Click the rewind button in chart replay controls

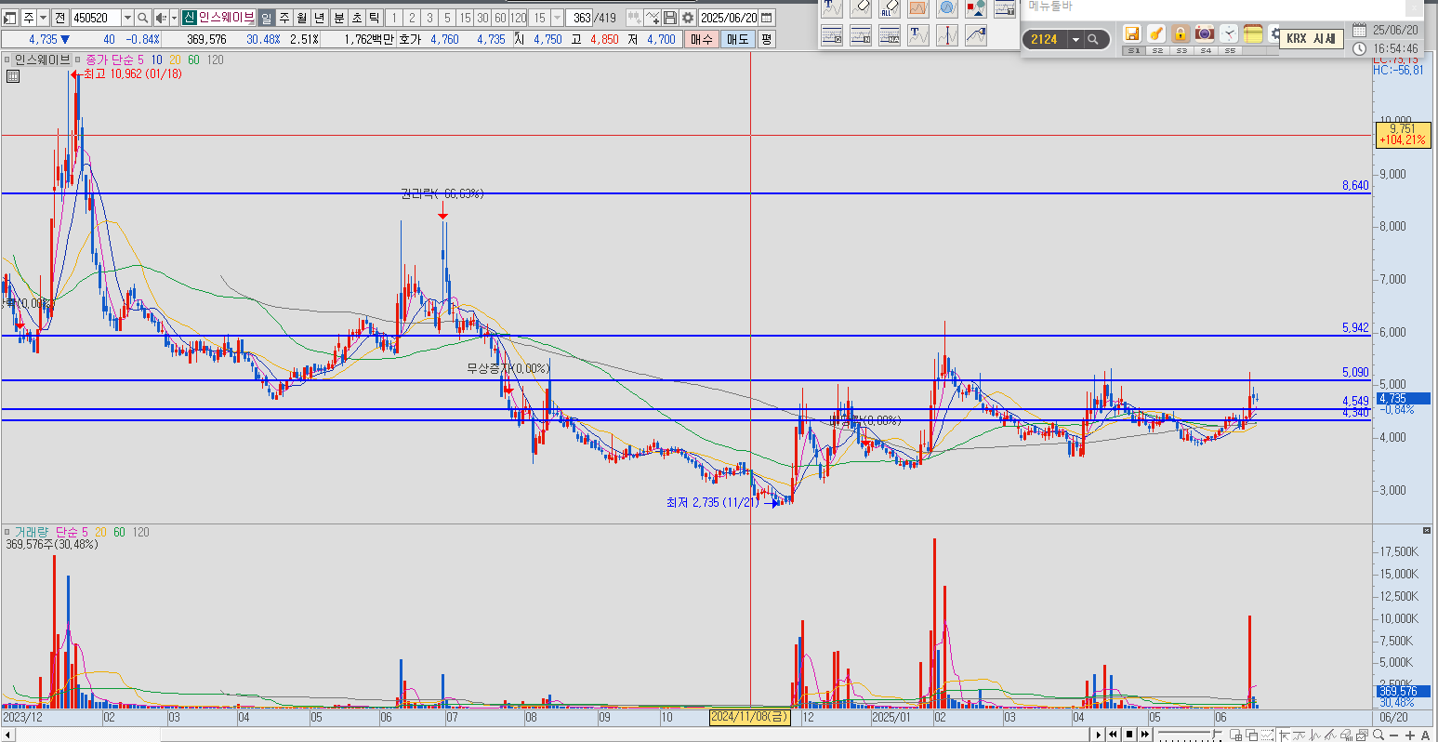[1113, 735]
